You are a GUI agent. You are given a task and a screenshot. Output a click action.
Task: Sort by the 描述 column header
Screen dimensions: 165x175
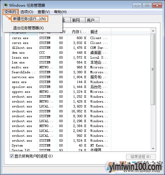click(x=100, y=32)
